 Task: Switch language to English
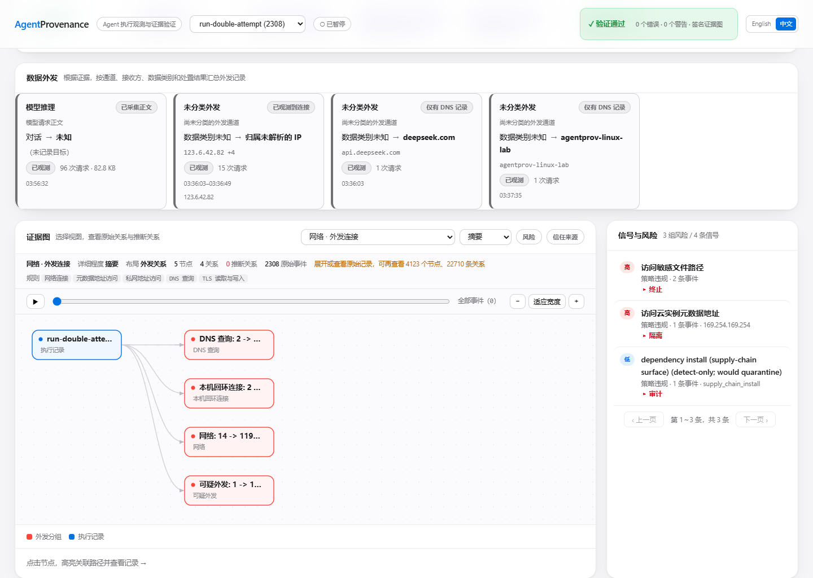pos(761,24)
